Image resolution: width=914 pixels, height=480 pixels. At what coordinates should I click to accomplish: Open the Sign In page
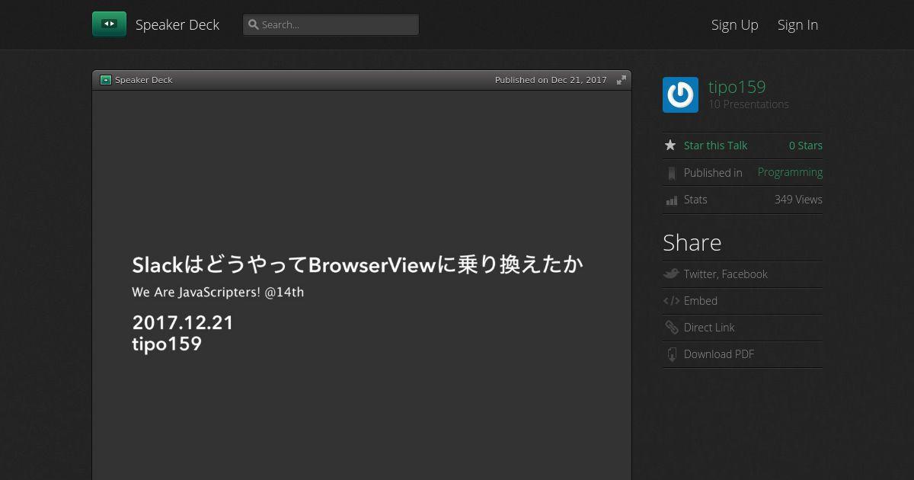click(x=797, y=24)
